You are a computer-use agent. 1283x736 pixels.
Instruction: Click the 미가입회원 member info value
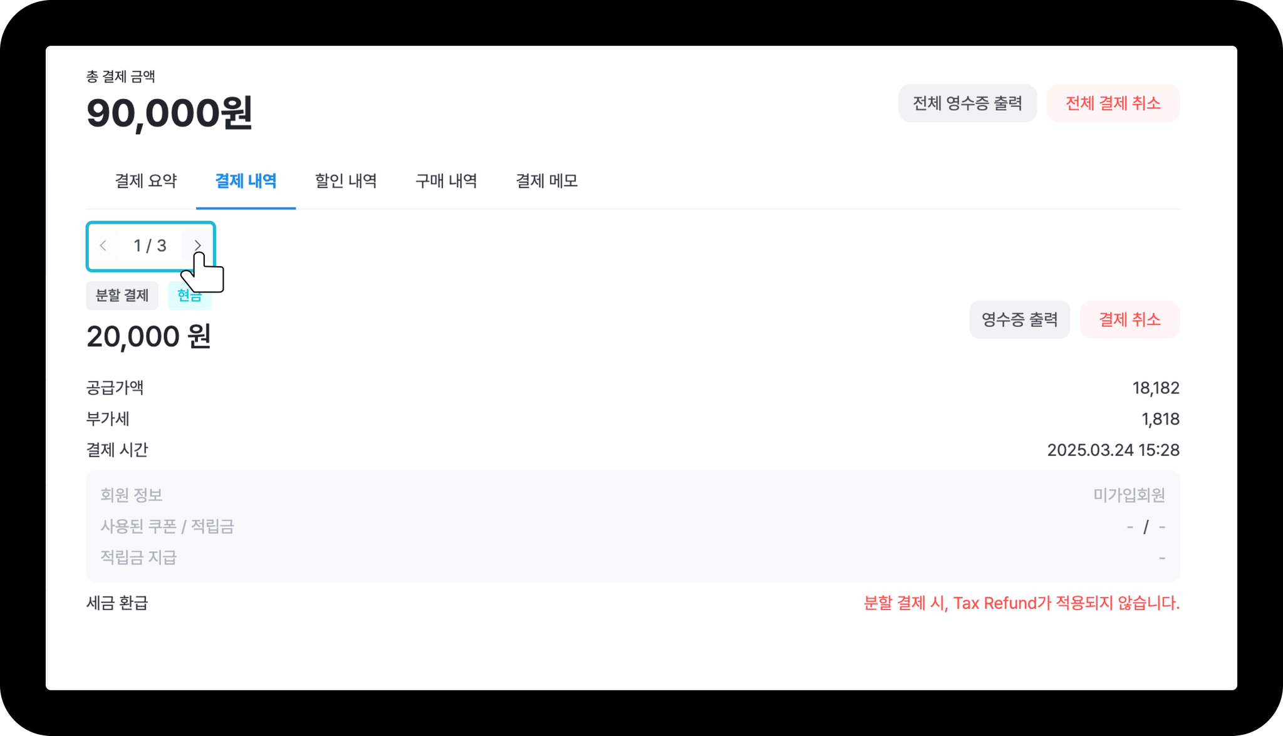(1129, 495)
